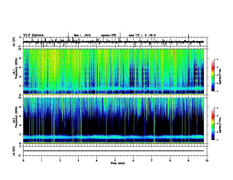Click the 3 tick on the time axis
This screenshot has width=233, height=180.
(x=78, y=161)
